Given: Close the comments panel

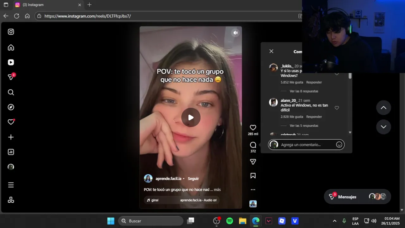Looking at the screenshot, I should click(x=271, y=51).
